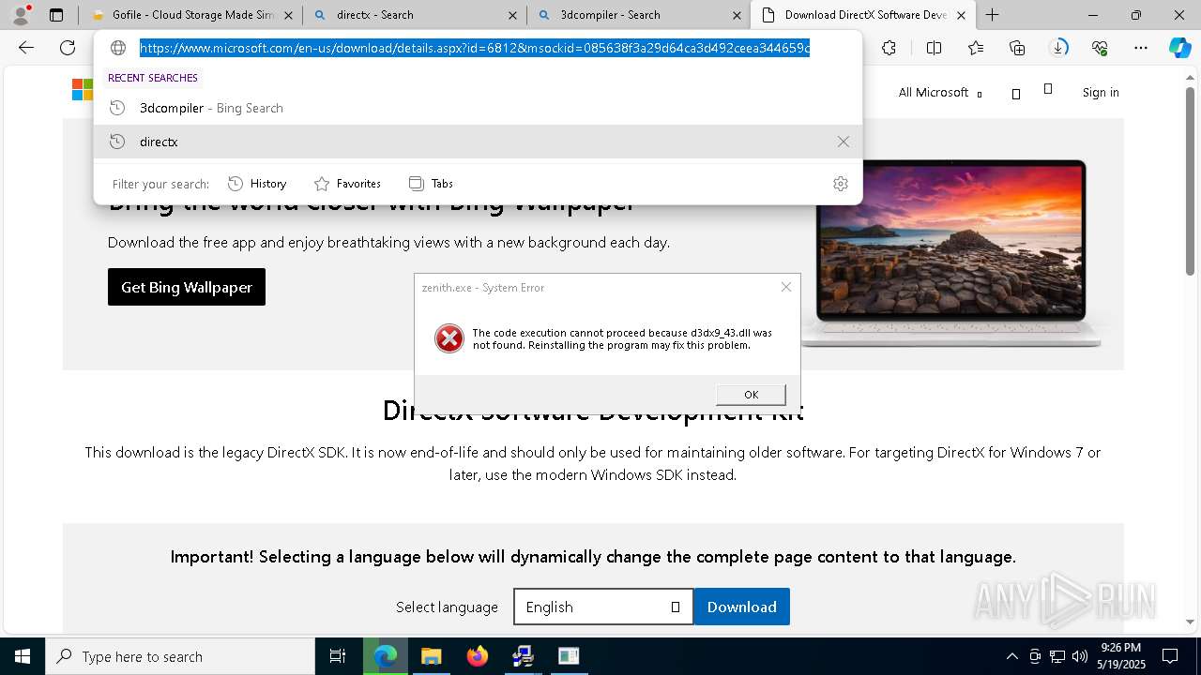Image resolution: width=1201 pixels, height=675 pixels.
Task: Click the Sign in link
Action: [x=1101, y=92]
